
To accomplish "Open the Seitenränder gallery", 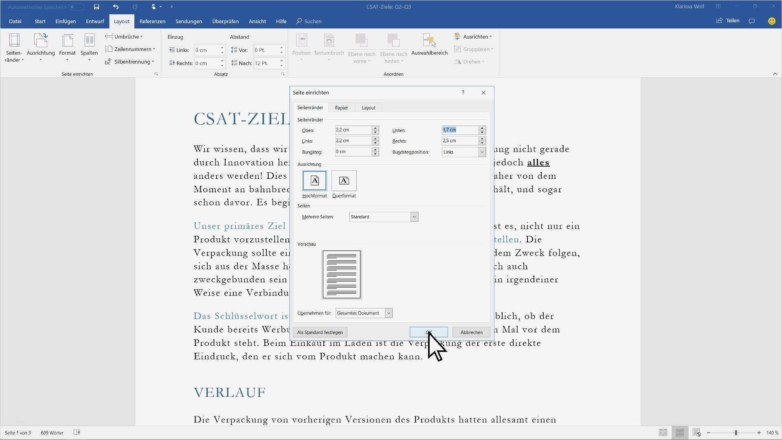I will coord(14,48).
